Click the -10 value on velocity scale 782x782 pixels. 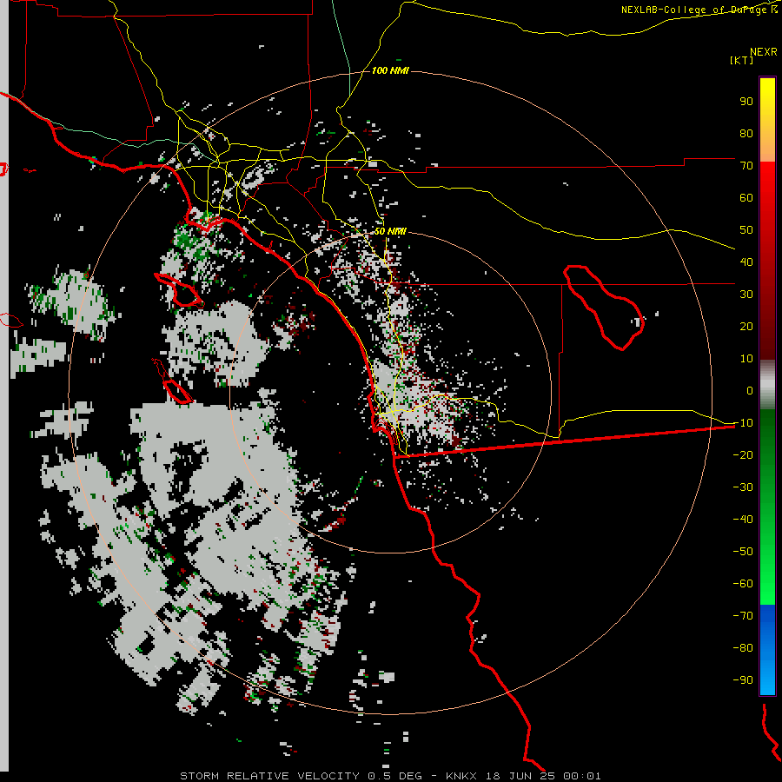743,423
